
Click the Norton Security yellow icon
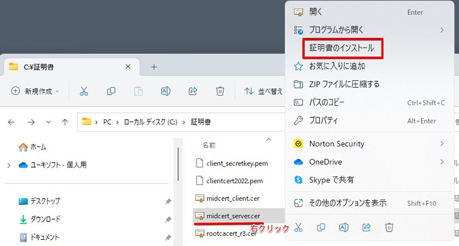click(298, 144)
